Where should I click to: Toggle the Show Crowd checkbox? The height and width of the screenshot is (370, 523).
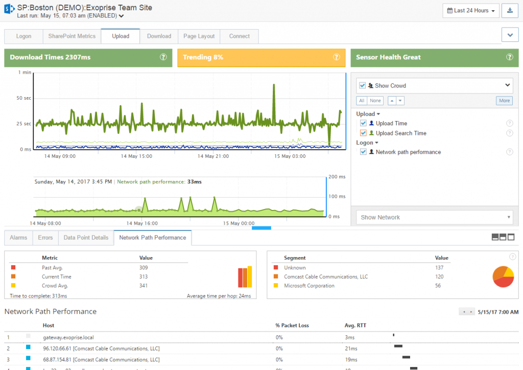(362, 85)
